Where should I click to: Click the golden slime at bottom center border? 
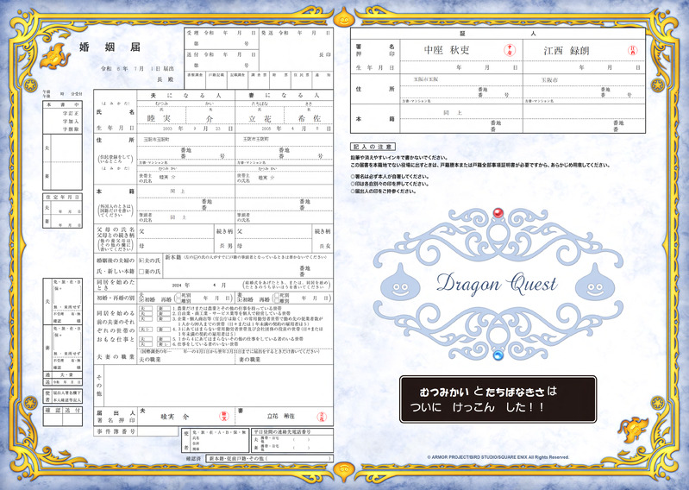[x=343, y=473]
